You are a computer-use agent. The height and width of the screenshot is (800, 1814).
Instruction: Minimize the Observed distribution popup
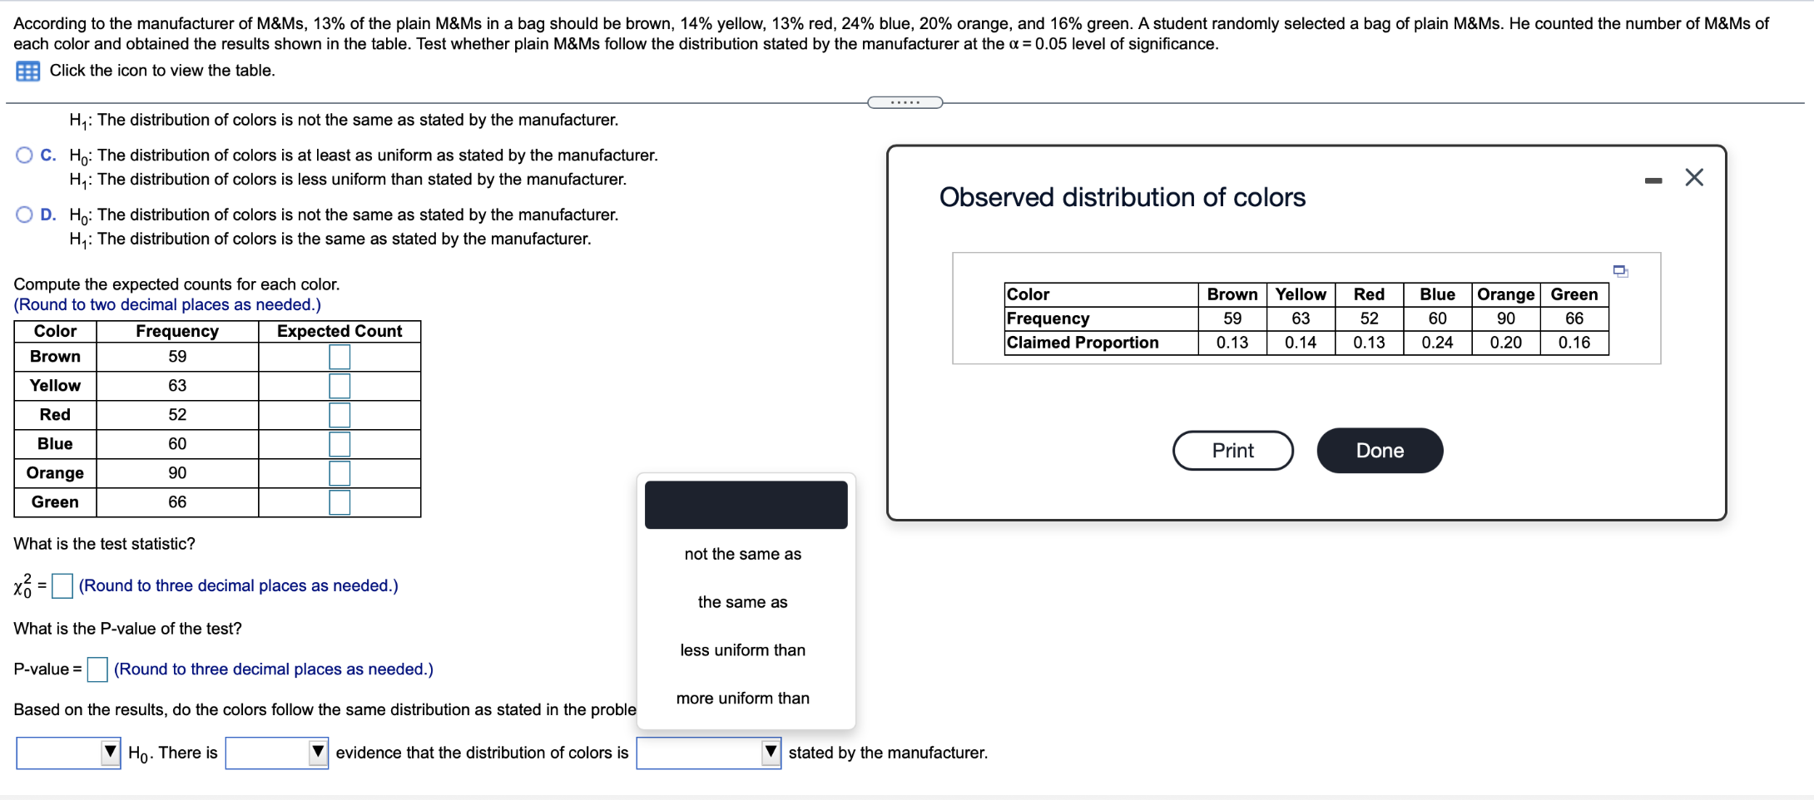[x=1653, y=180]
